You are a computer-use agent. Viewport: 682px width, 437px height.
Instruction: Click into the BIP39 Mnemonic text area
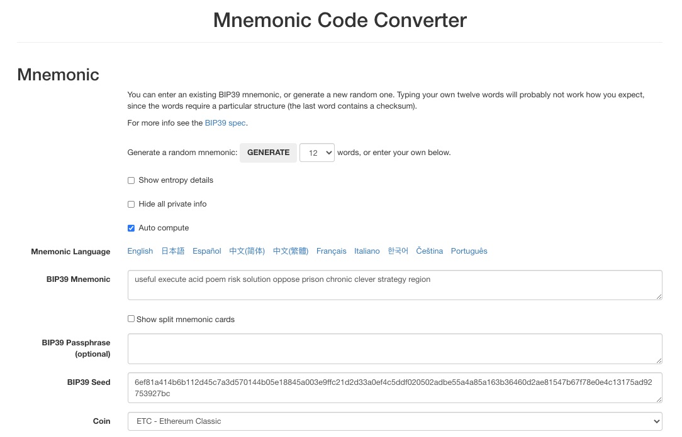coord(395,285)
